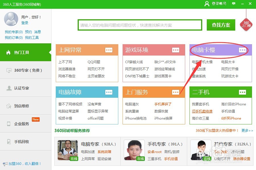
Task: Open the 预约 link
Action: [x=28, y=32]
